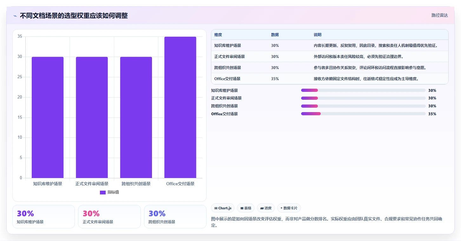Image resolution: width=461 pixels, height=241 pixels.
Task: Click the 知识库维护场景 label beside its progress bar
Action: point(224,91)
